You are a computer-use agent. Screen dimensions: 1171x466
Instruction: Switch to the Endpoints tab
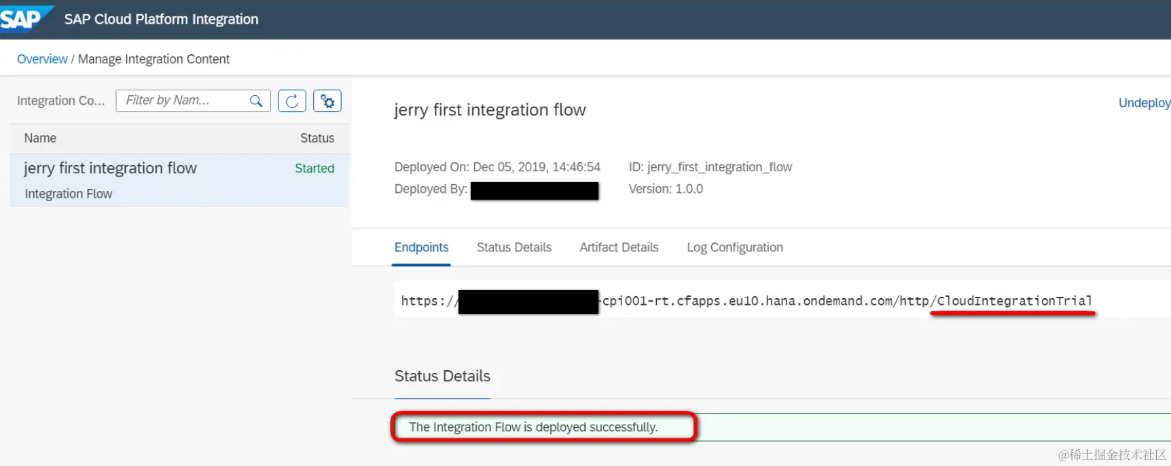421,247
